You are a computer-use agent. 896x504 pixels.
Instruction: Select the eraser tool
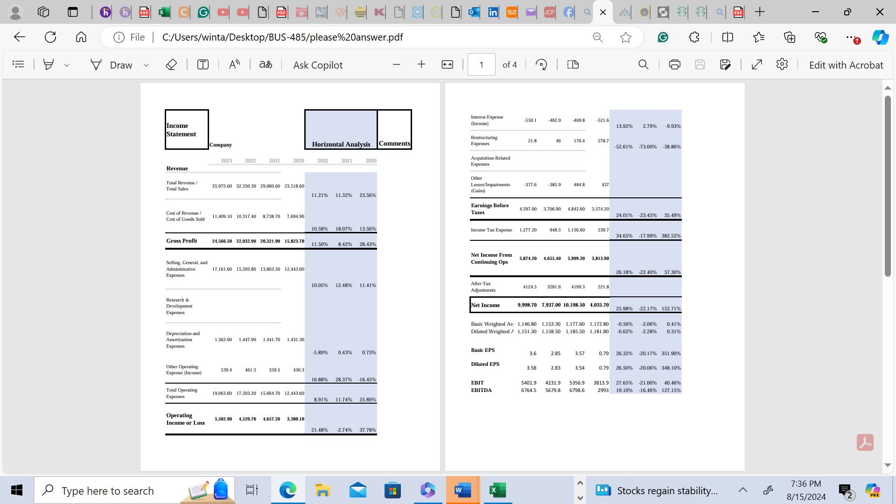(171, 65)
